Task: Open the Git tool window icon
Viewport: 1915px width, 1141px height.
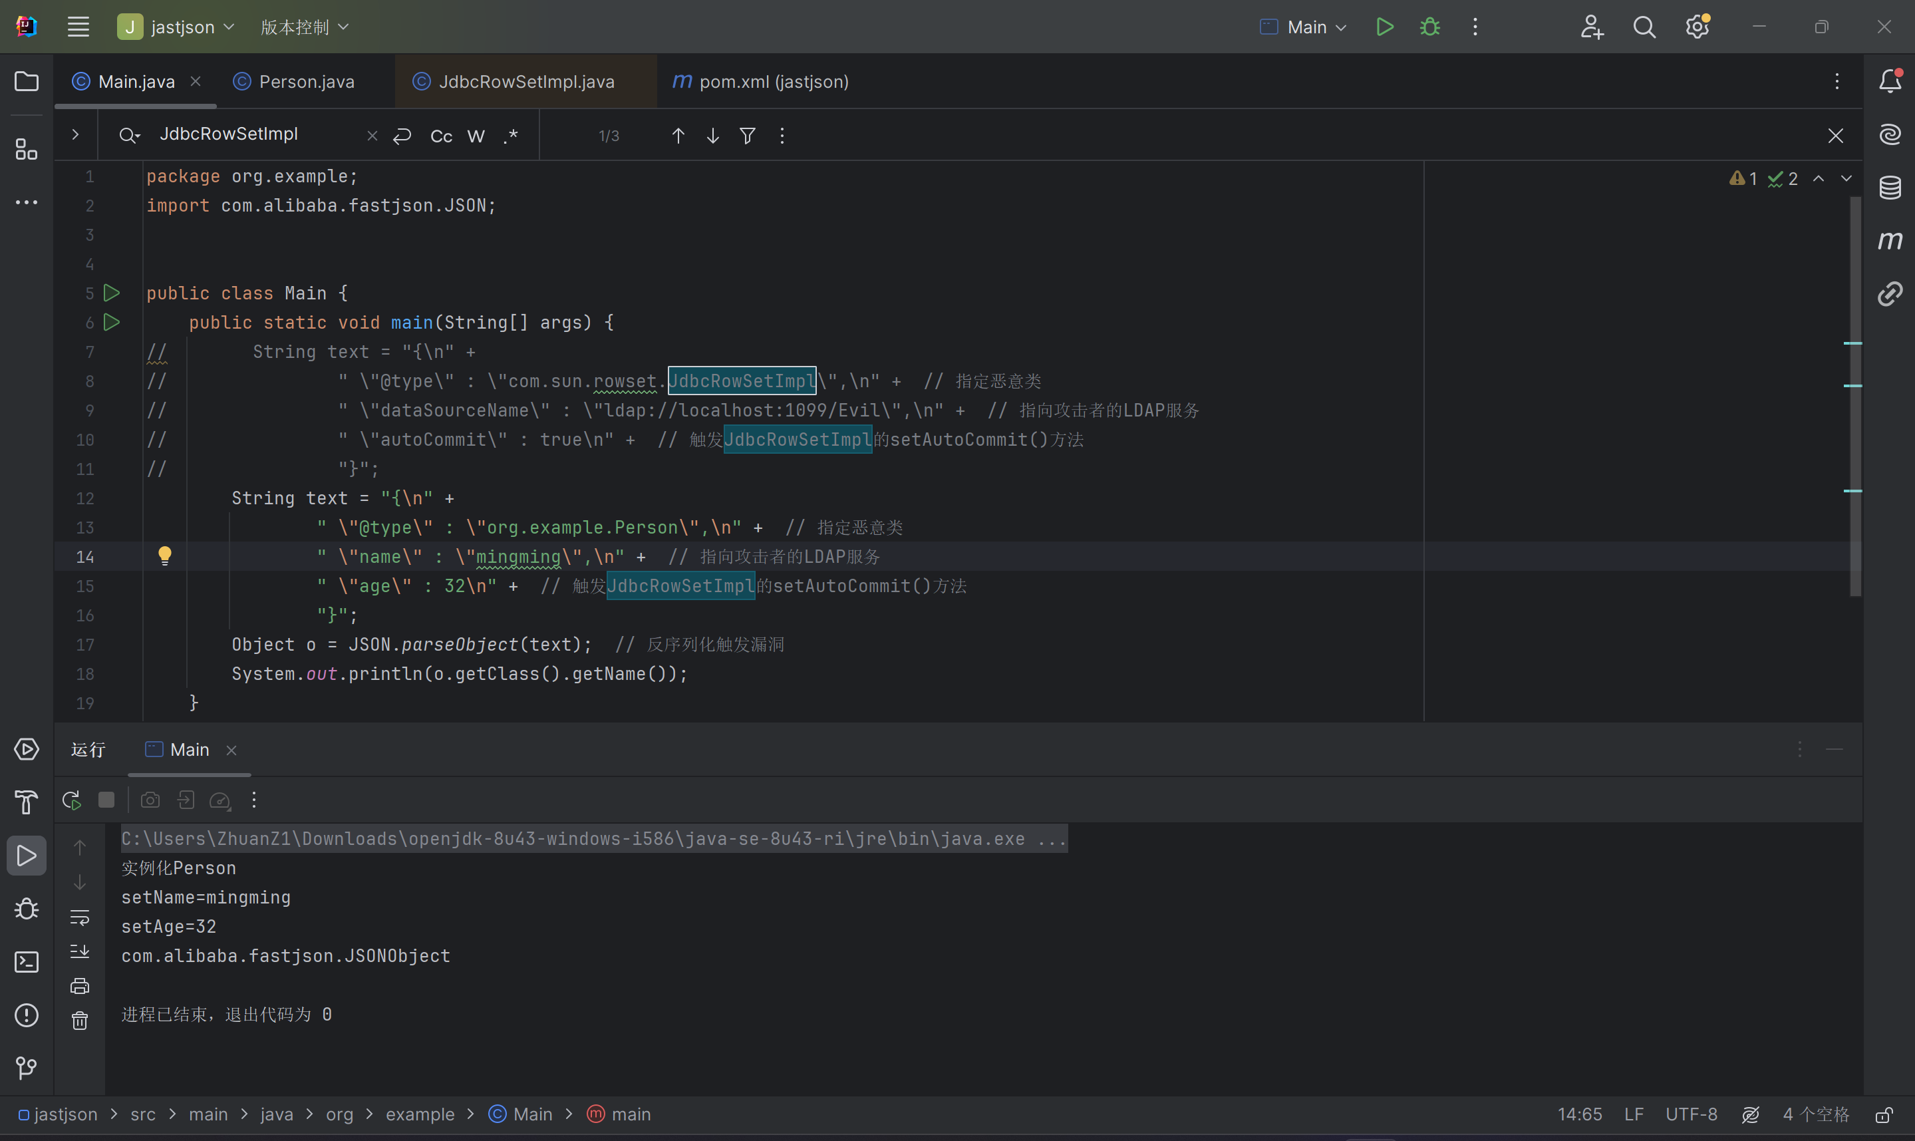Action: coord(26,1067)
